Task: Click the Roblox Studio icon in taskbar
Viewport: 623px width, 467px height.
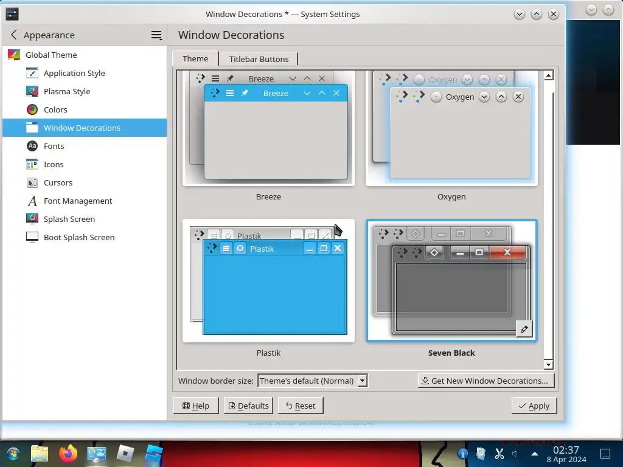Action: (154, 454)
